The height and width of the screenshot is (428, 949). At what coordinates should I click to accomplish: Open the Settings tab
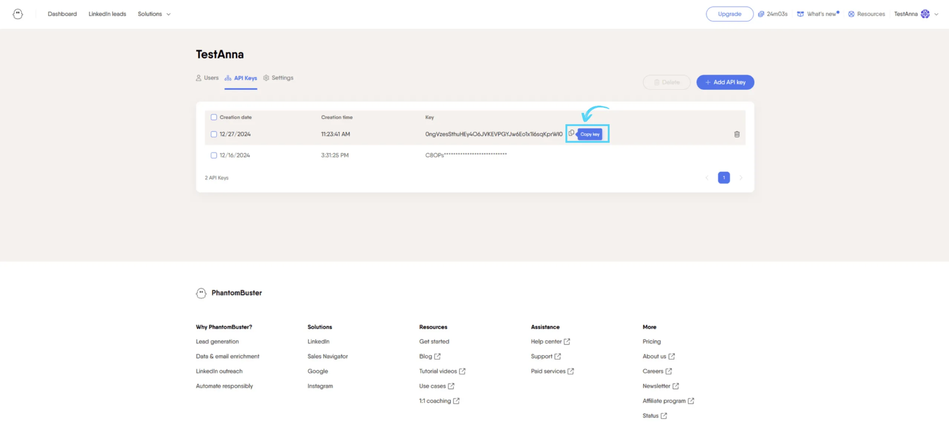coord(279,78)
